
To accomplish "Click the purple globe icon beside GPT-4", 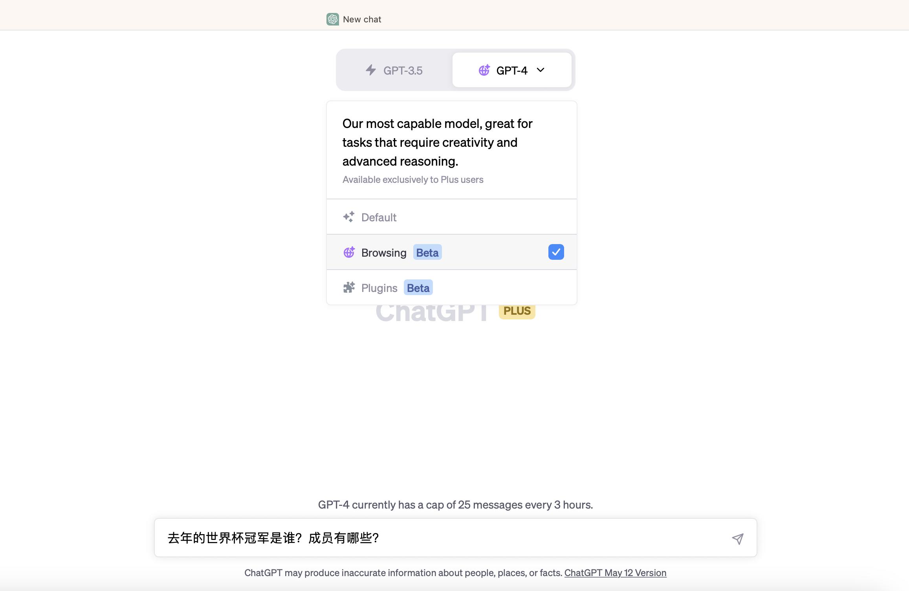I will [x=484, y=70].
